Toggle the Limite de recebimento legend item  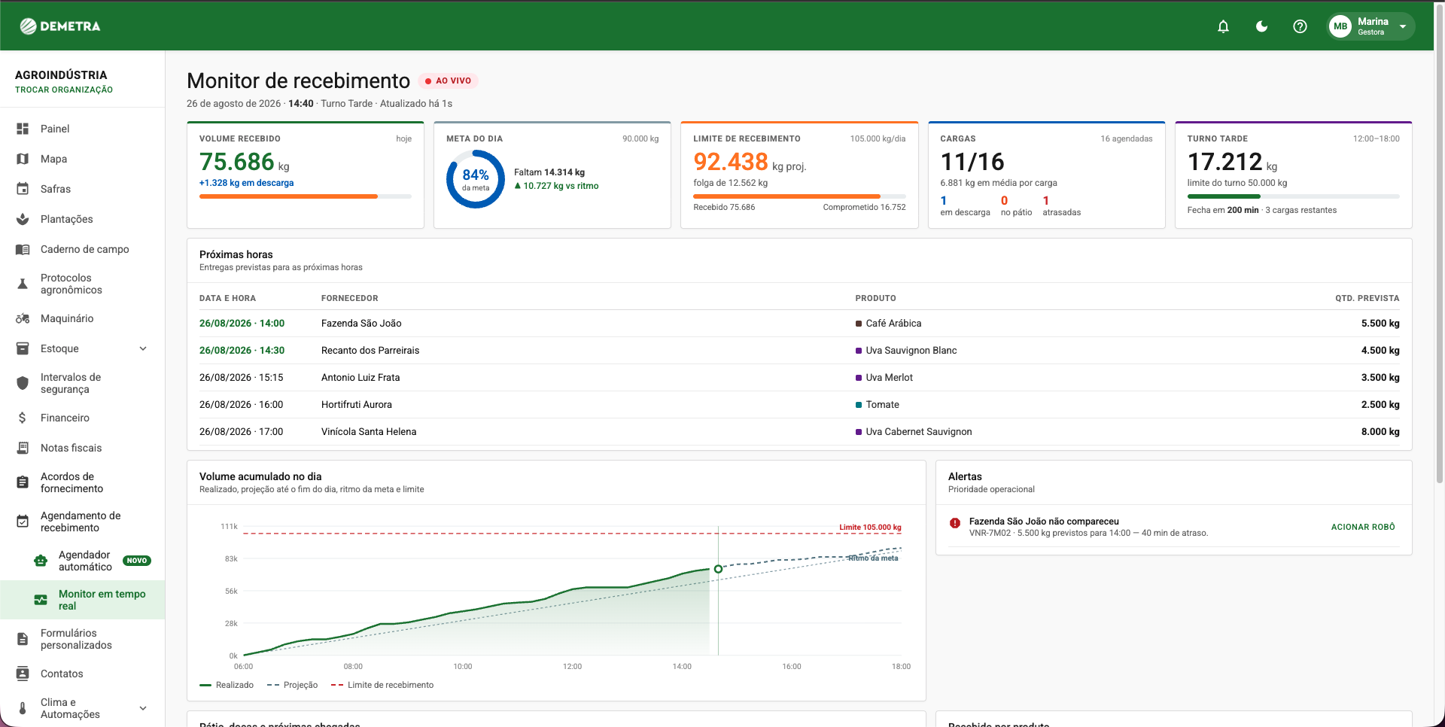[382, 685]
